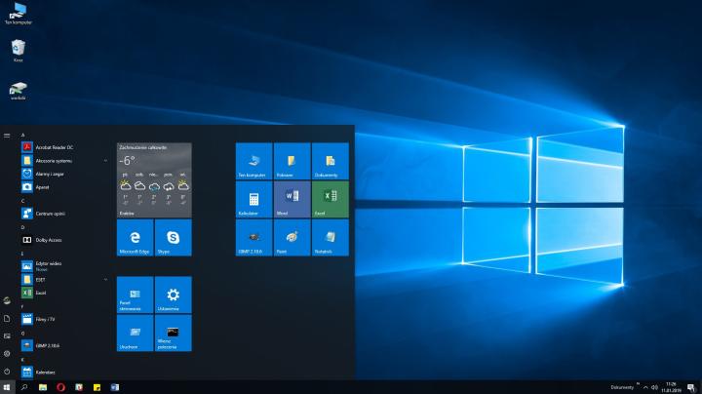Open the Wiersz polecenia tile
702x394 pixels.
(x=173, y=333)
